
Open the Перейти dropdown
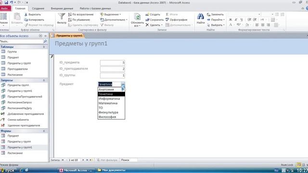(x=216, y=20)
